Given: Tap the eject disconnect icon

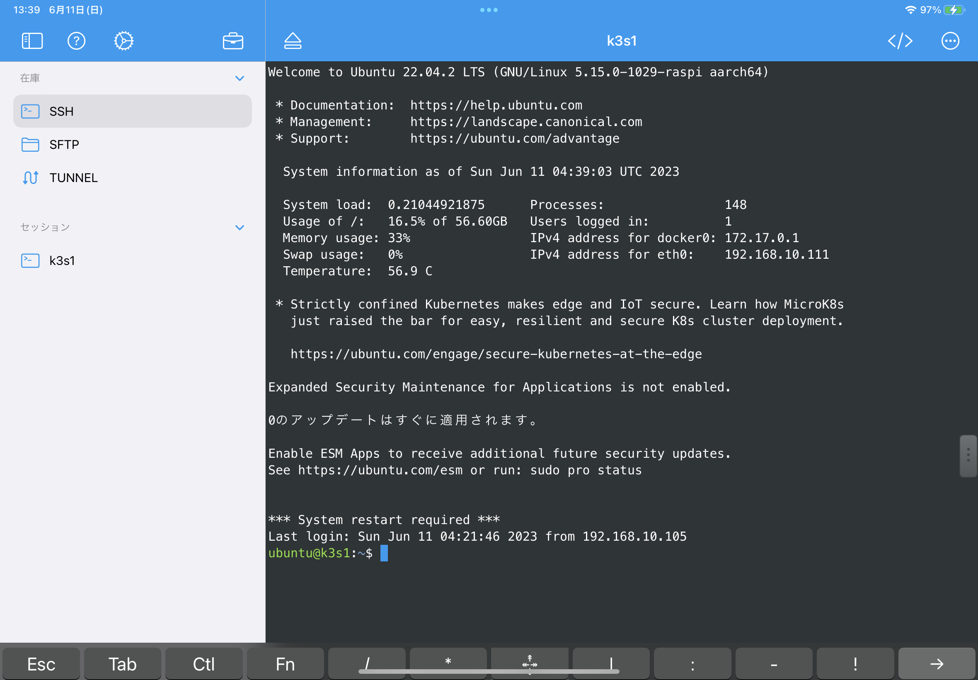Looking at the screenshot, I should point(293,41).
